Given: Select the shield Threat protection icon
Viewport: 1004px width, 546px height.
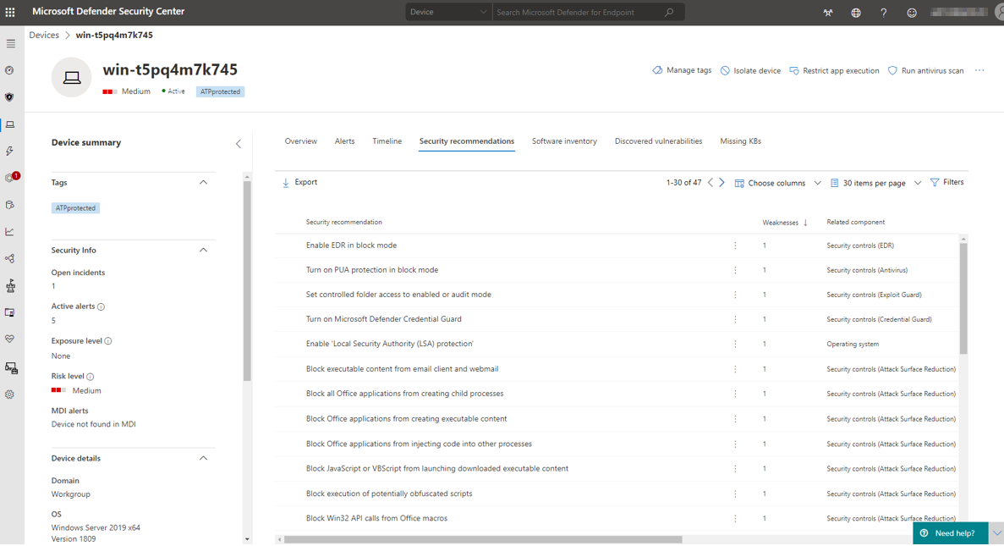Looking at the screenshot, I should 9,97.
